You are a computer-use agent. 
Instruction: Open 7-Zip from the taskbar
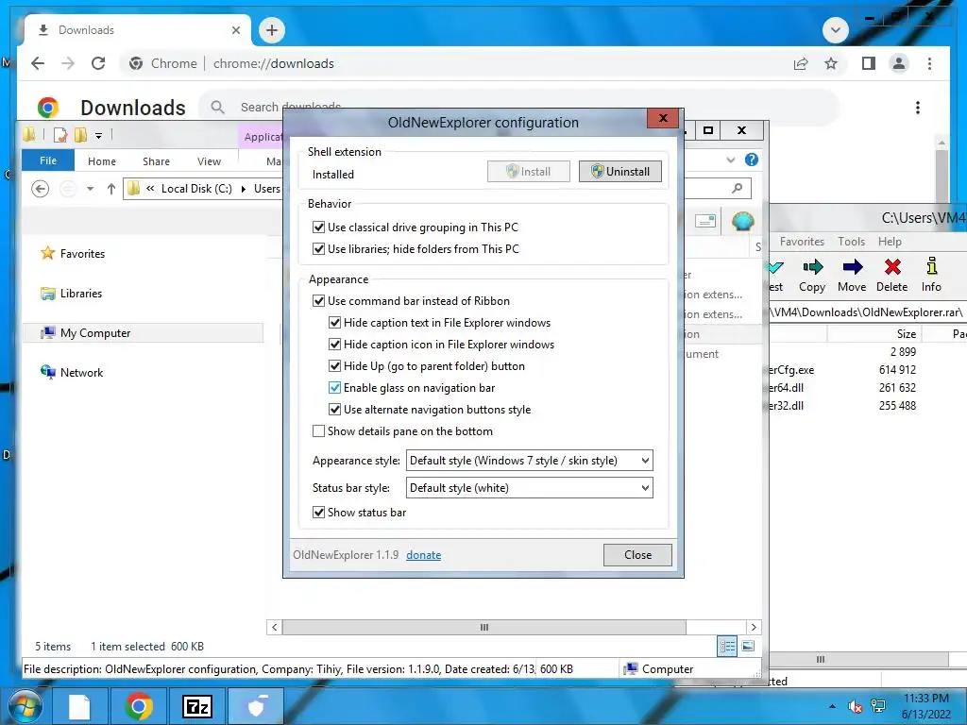point(197,706)
